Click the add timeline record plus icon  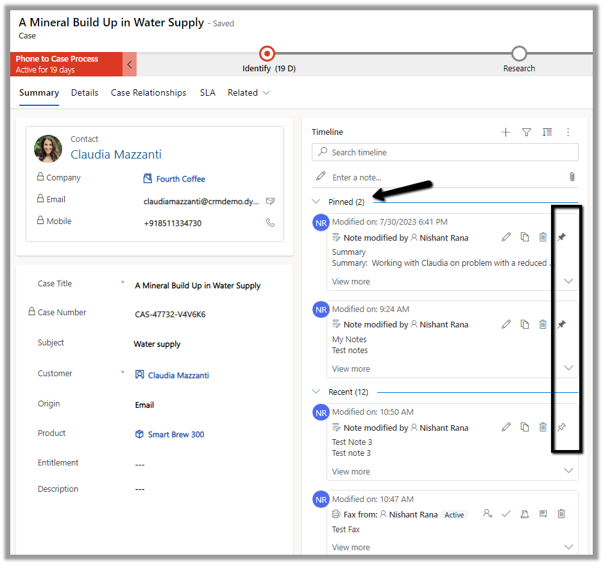tap(505, 132)
